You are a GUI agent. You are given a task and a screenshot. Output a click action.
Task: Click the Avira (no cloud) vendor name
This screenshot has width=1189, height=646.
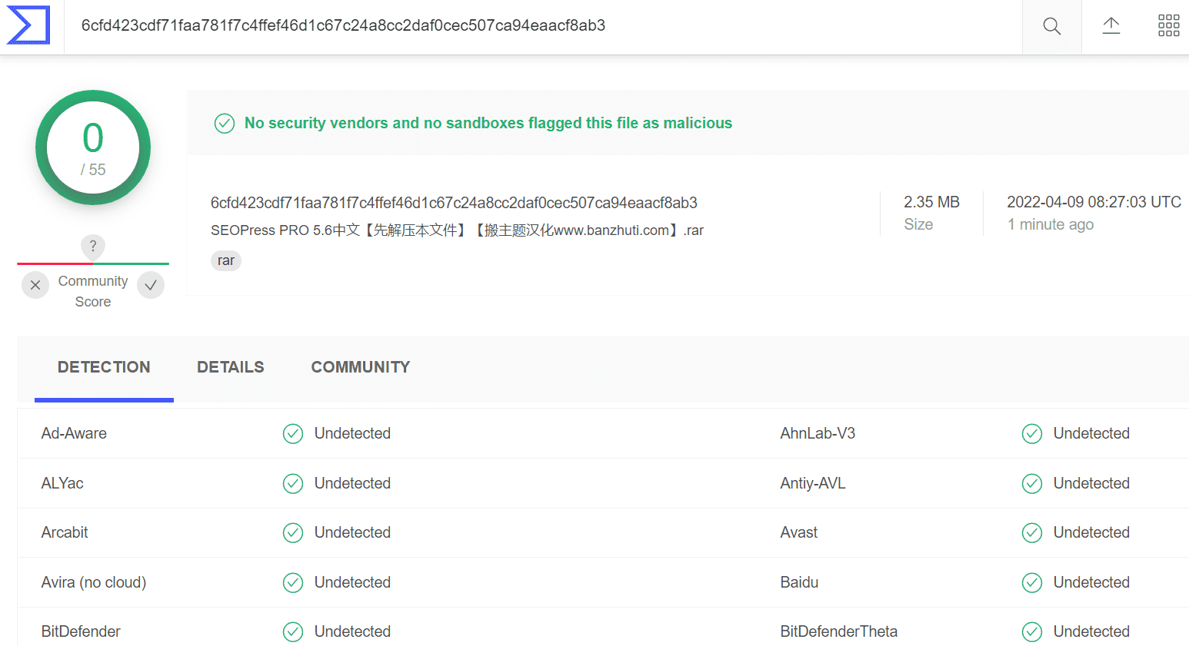(x=94, y=583)
